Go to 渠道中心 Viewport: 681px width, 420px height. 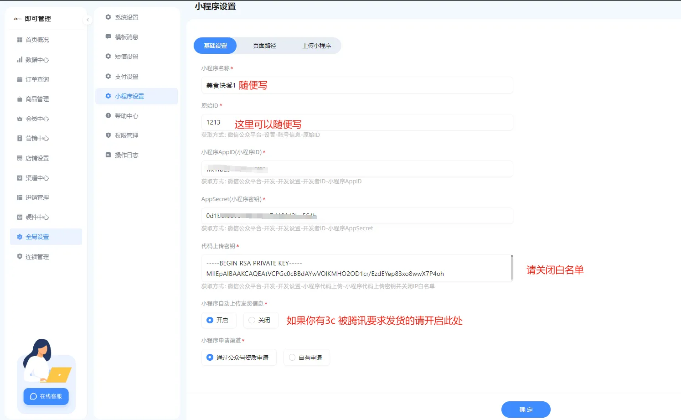[36, 177]
